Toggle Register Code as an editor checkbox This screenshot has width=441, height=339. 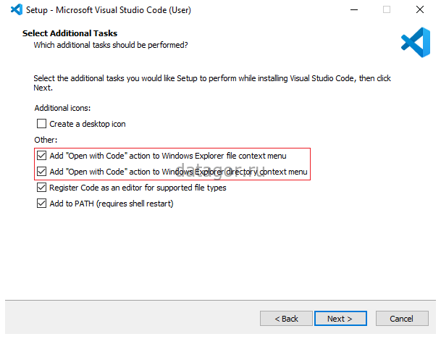pos(41,188)
